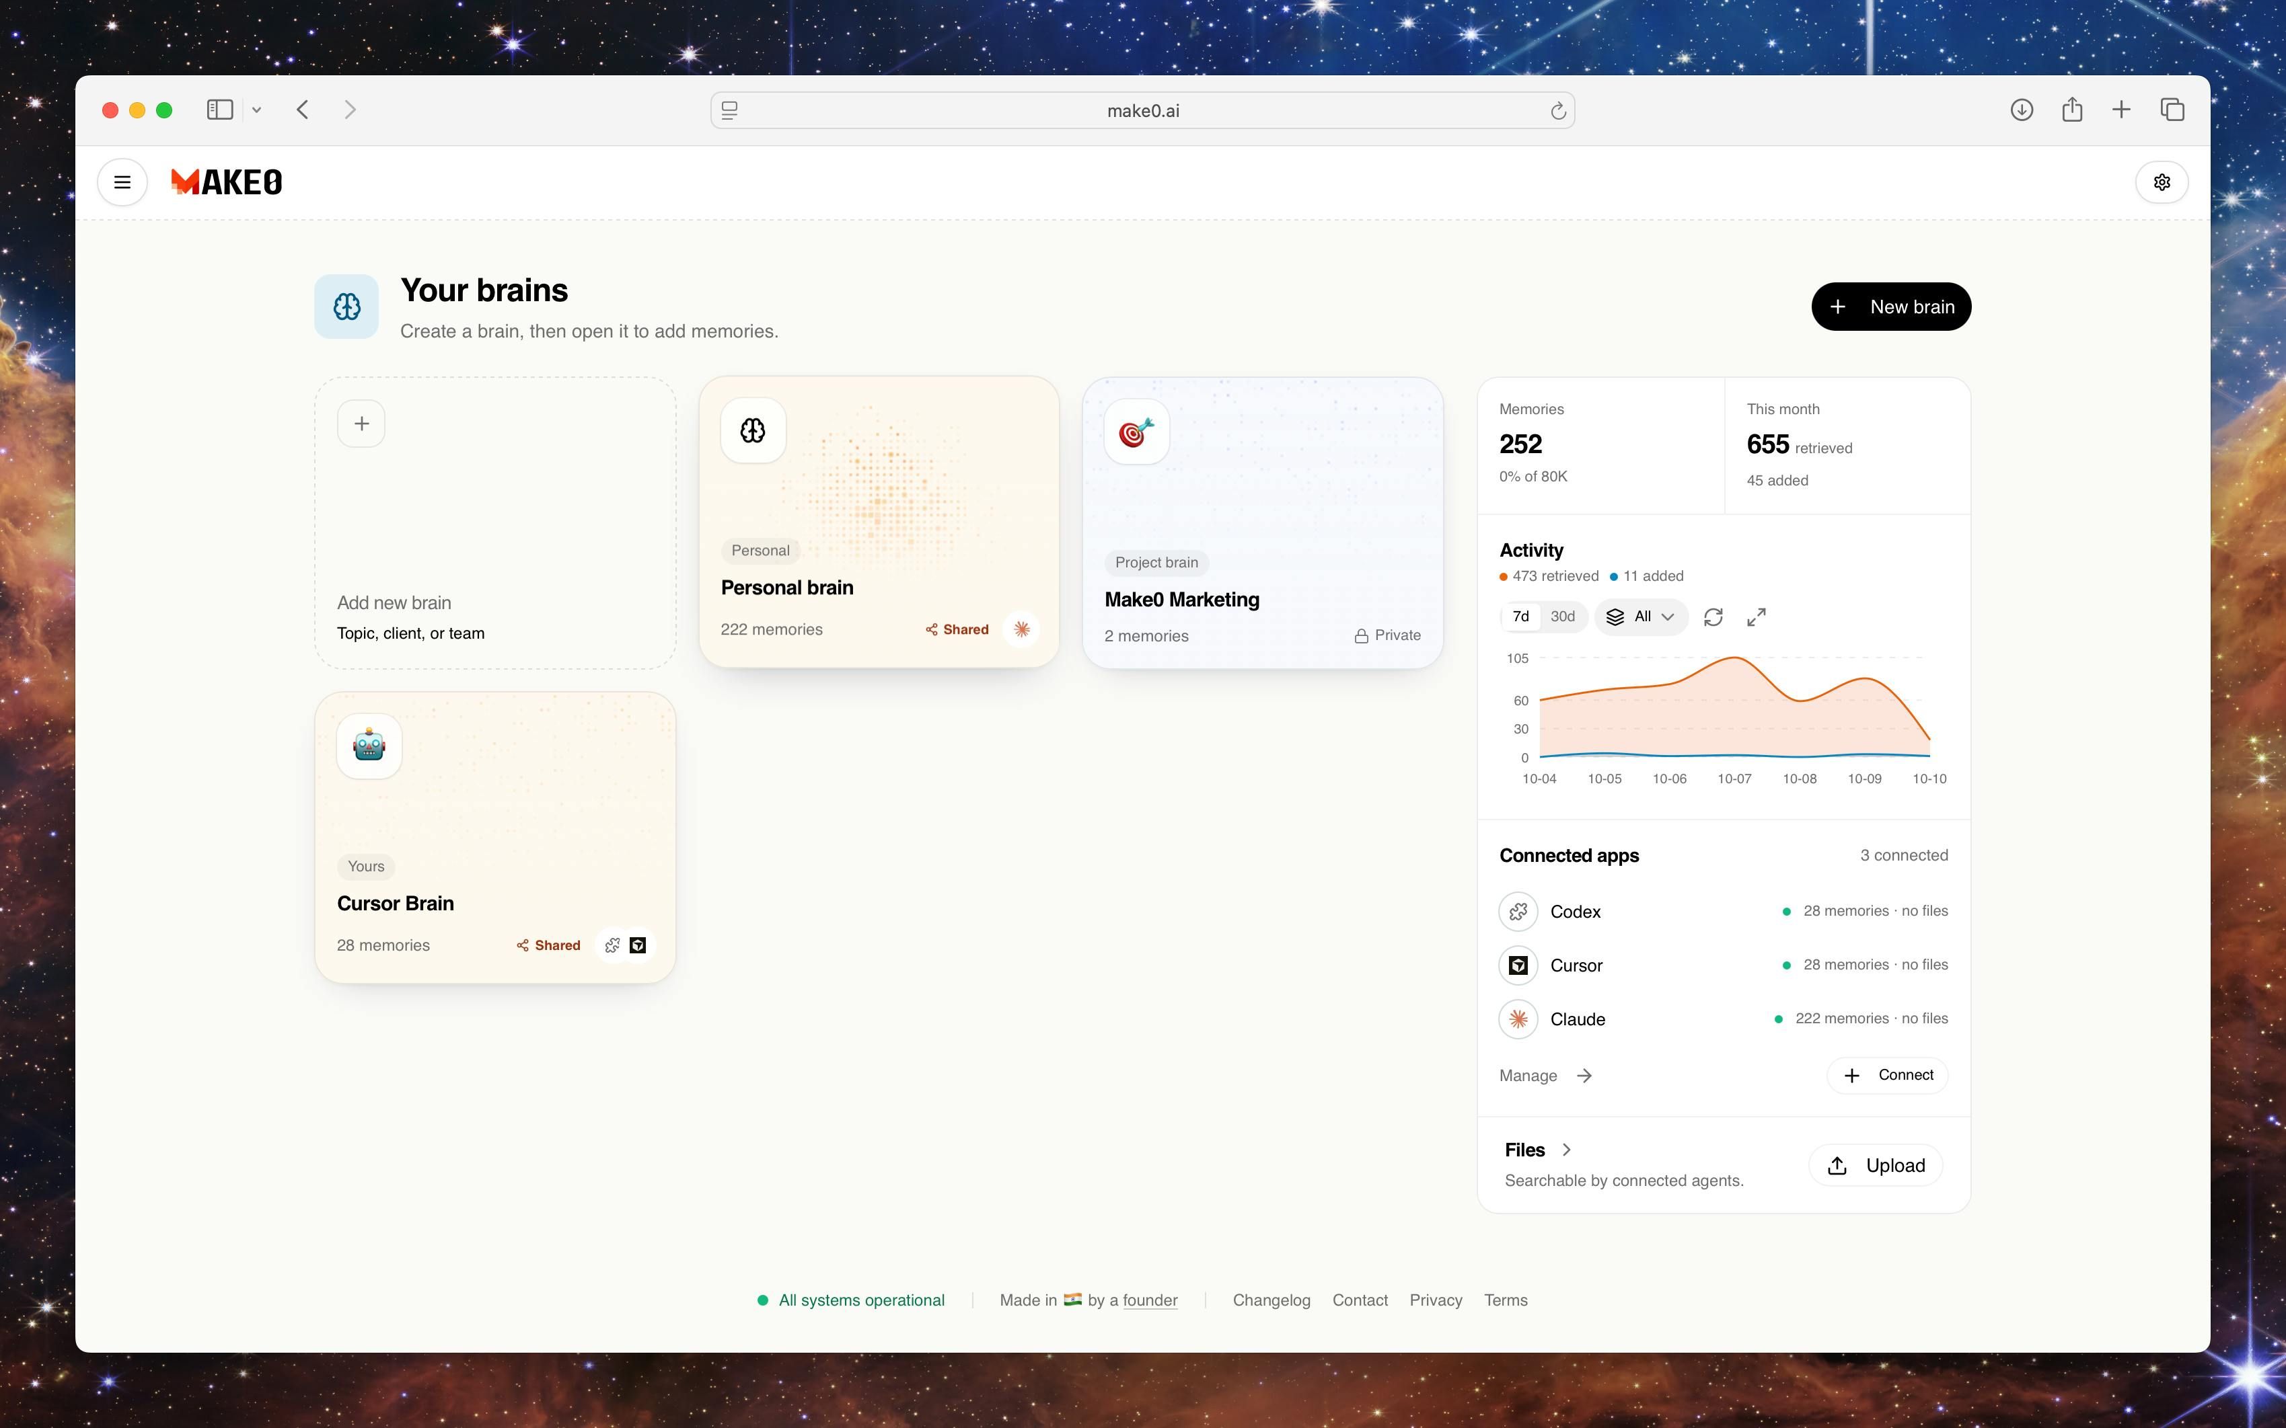Viewport: 2286px width, 1428px height.
Task: Click the Make0 logo
Action: (227, 182)
